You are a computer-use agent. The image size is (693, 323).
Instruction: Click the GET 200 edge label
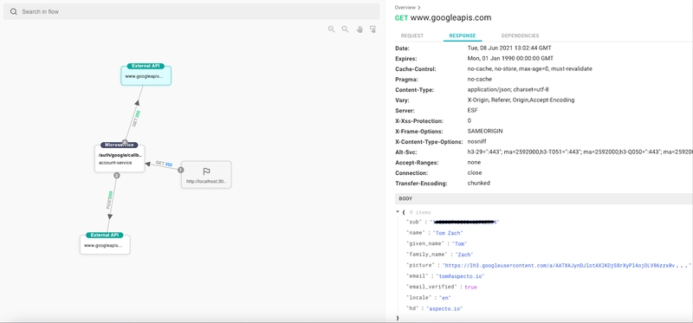pyautogui.click(x=137, y=119)
